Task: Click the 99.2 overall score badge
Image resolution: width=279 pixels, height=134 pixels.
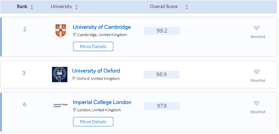Action: 162,31
